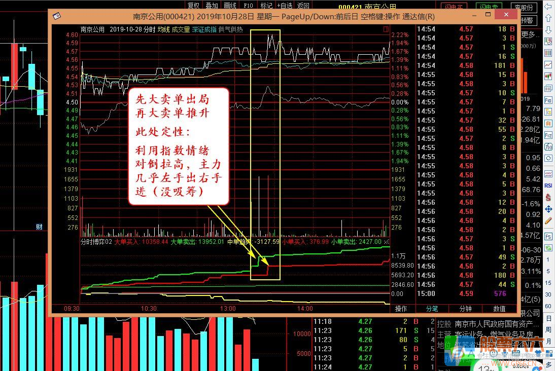Switch to the 分钟 tab in dialog
Image resolution: width=555 pixels, height=371 pixels.
[465, 309]
